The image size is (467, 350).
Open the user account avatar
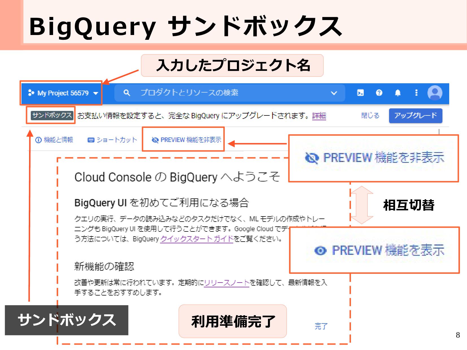pyautogui.click(x=435, y=93)
